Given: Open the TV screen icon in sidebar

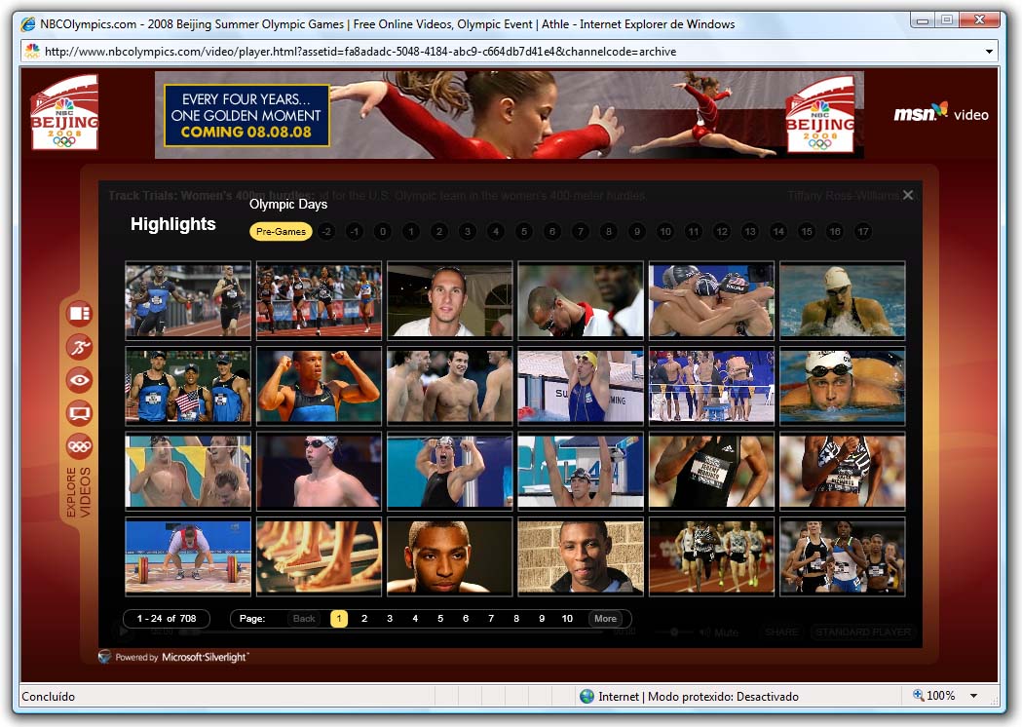Looking at the screenshot, I should click(80, 413).
